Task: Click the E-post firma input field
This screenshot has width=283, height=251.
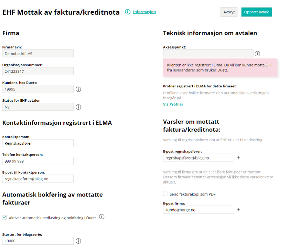Action: pos(199,210)
